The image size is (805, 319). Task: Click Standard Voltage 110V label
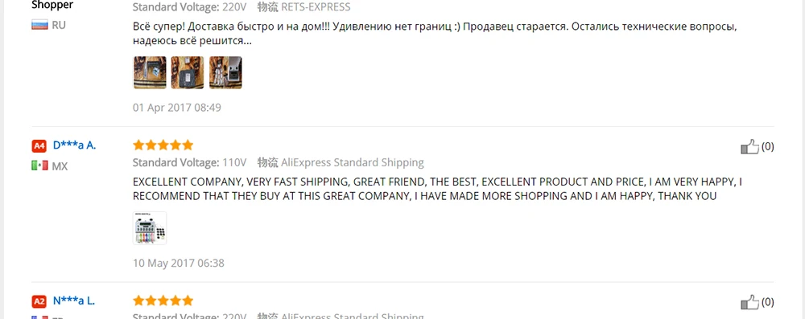click(x=190, y=163)
